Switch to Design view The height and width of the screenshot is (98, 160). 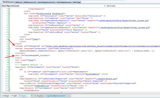pyautogui.click(x=5, y=96)
